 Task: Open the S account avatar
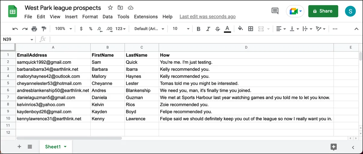pos(350,11)
